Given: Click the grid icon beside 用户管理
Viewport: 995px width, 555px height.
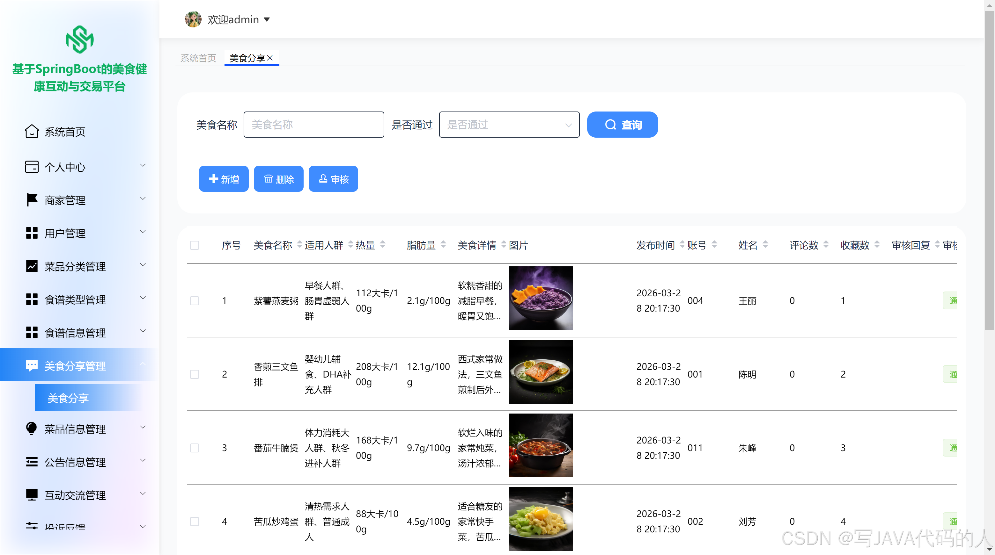Looking at the screenshot, I should (x=32, y=233).
